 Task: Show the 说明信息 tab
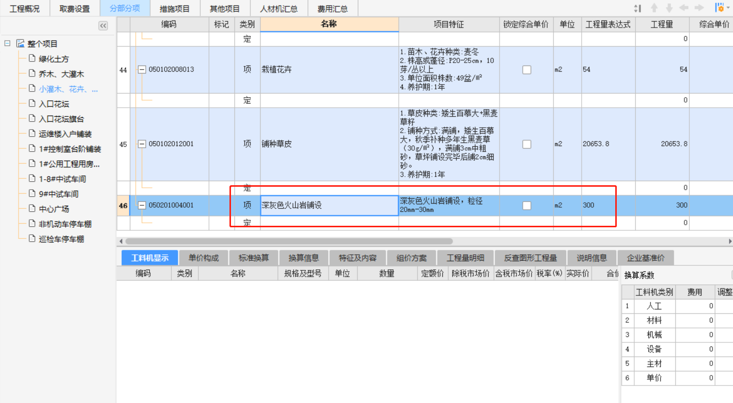[592, 258]
